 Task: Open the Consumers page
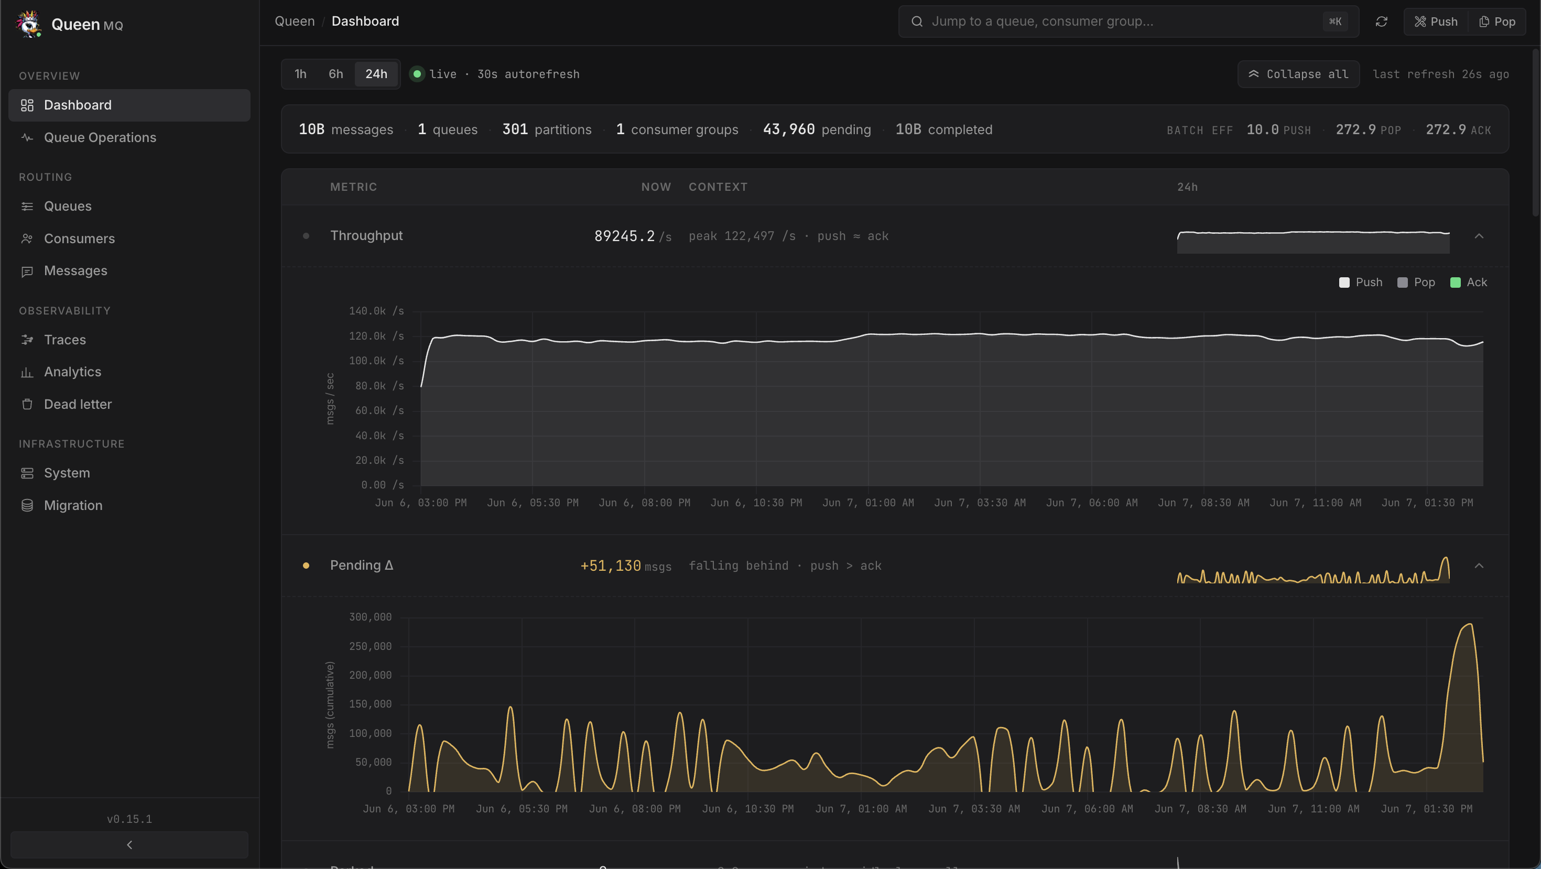click(x=129, y=238)
